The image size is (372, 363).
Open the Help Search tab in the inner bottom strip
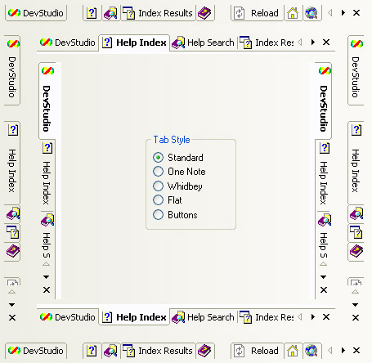203,317
